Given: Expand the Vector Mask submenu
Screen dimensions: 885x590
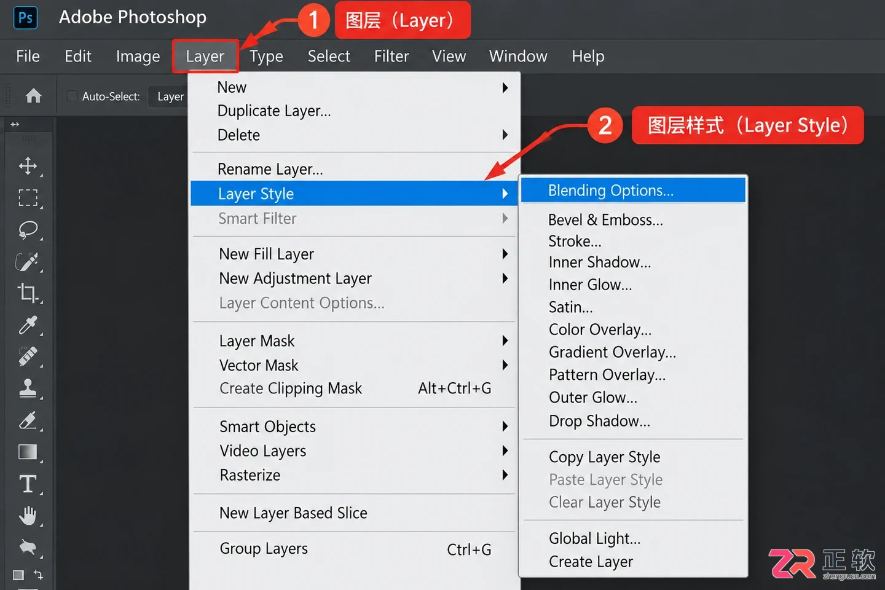Looking at the screenshot, I should [505, 365].
